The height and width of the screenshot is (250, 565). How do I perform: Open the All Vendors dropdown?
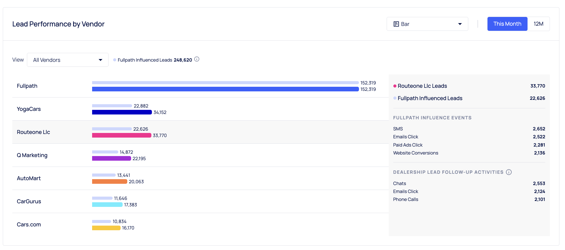67,60
